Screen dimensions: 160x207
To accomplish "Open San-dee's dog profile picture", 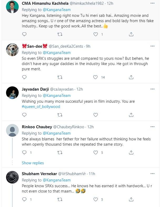I will coord(12,50).
